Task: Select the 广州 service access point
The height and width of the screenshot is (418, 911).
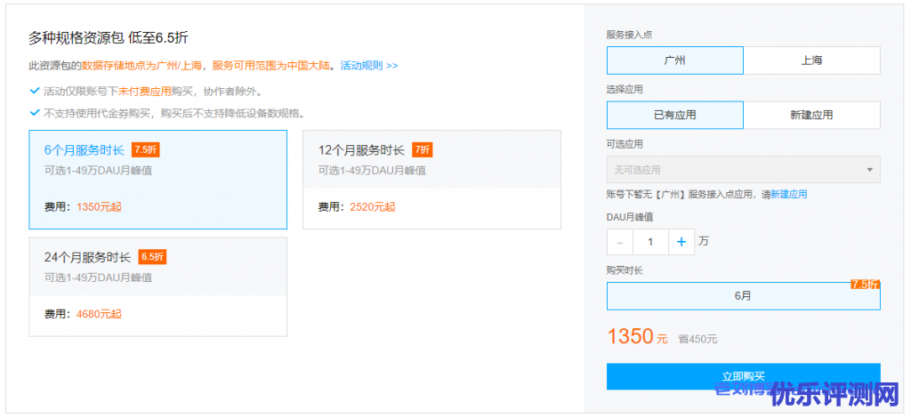Action: click(674, 60)
